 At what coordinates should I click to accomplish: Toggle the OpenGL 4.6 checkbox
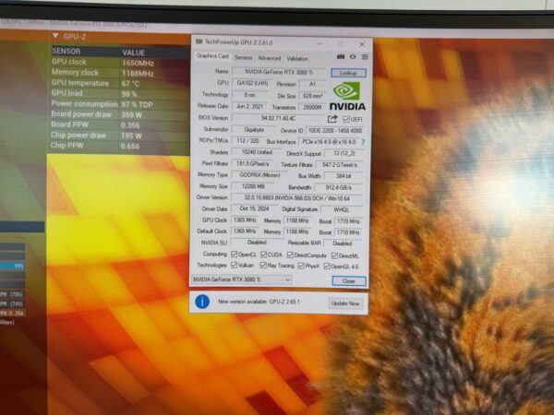click(x=327, y=267)
